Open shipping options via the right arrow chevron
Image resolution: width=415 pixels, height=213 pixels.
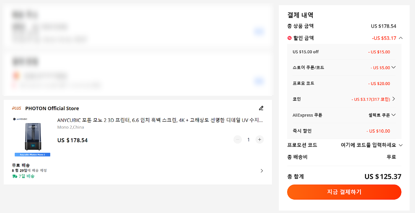pyautogui.click(x=262, y=171)
